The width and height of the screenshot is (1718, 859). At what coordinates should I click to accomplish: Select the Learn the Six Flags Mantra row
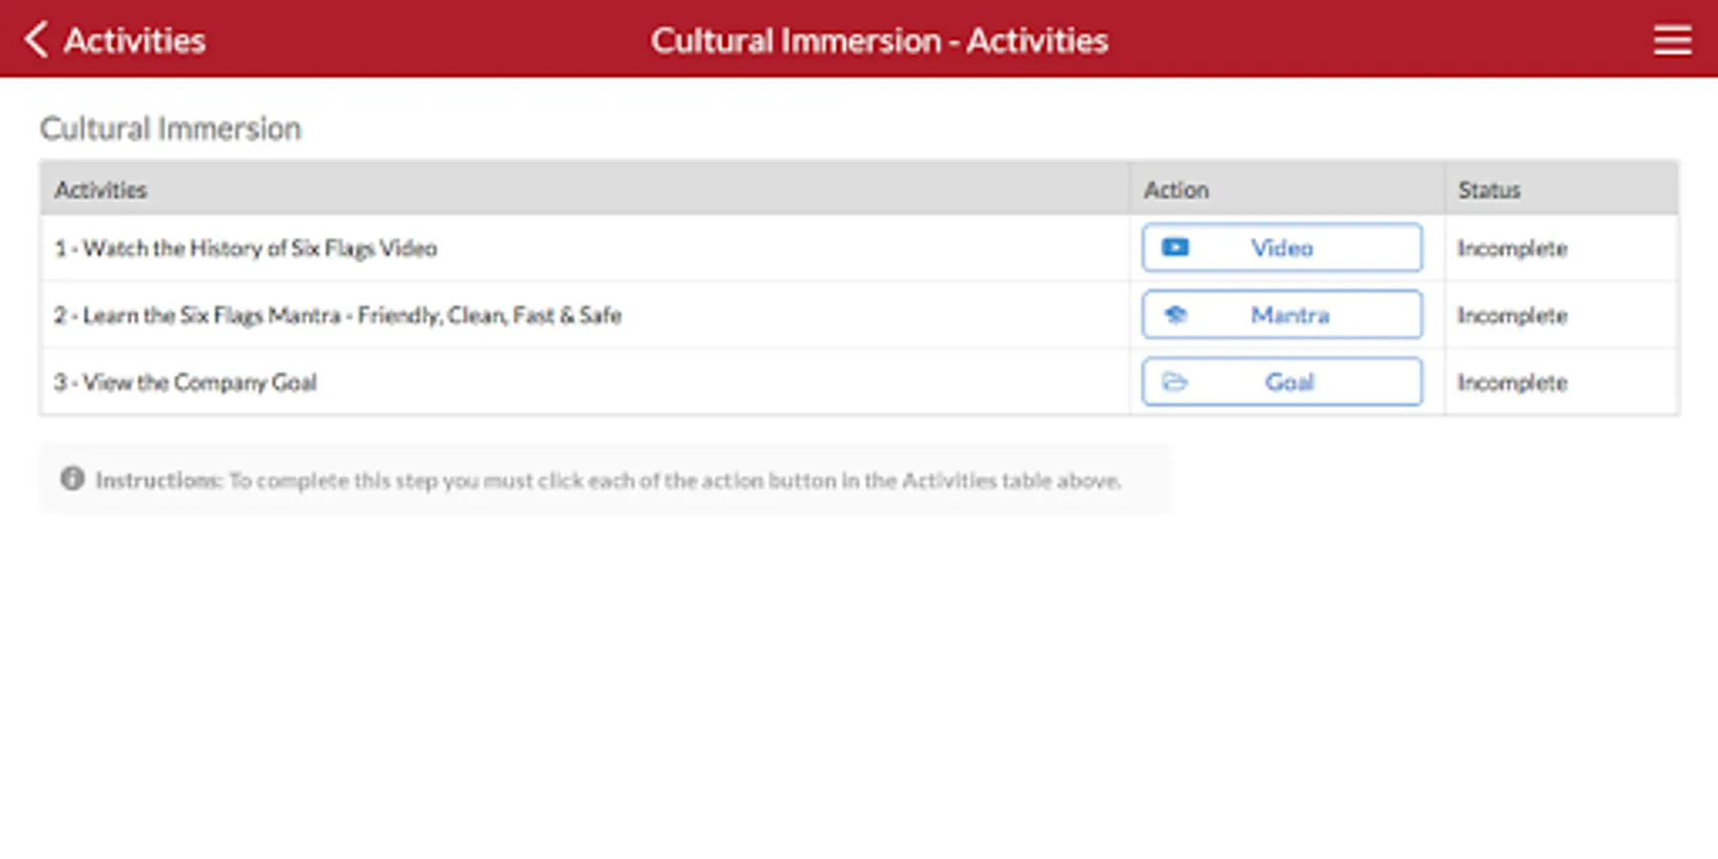338,315
